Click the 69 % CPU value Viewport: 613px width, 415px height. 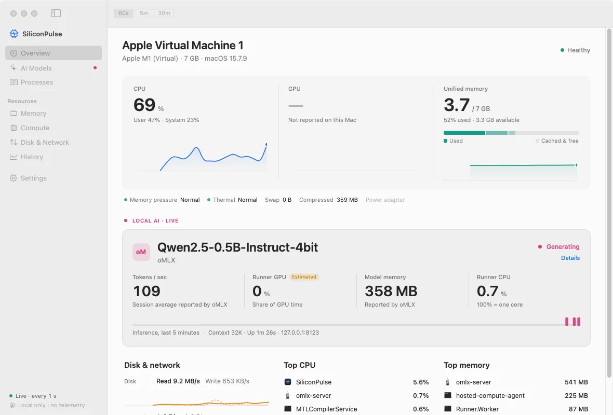click(x=149, y=105)
